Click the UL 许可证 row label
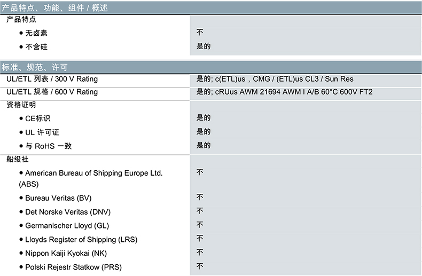Viewport: 422px width, 276px height. tap(42, 132)
